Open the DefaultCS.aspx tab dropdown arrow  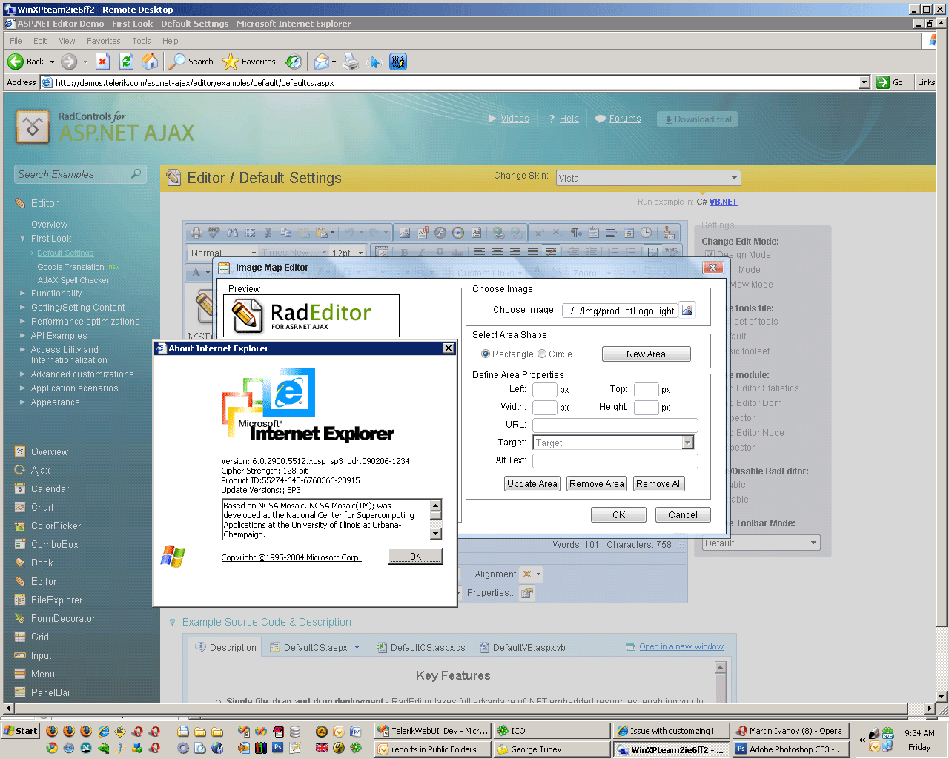pyautogui.click(x=357, y=647)
